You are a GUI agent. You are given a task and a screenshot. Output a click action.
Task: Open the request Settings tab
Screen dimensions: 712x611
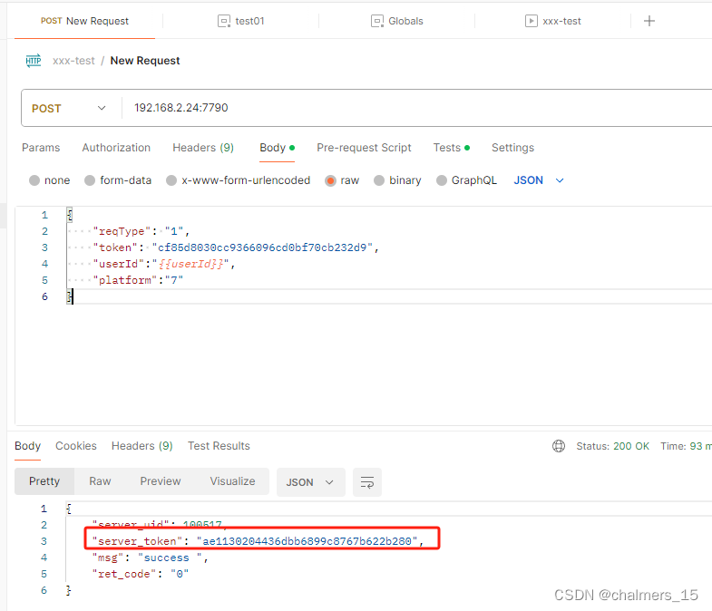pyautogui.click(x=512, y=148)
